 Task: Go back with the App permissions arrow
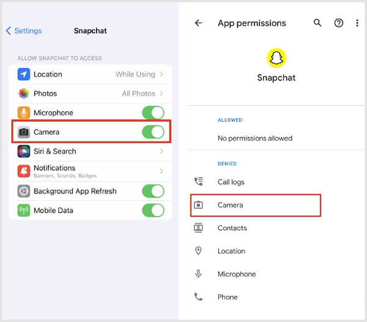[198, 23]
